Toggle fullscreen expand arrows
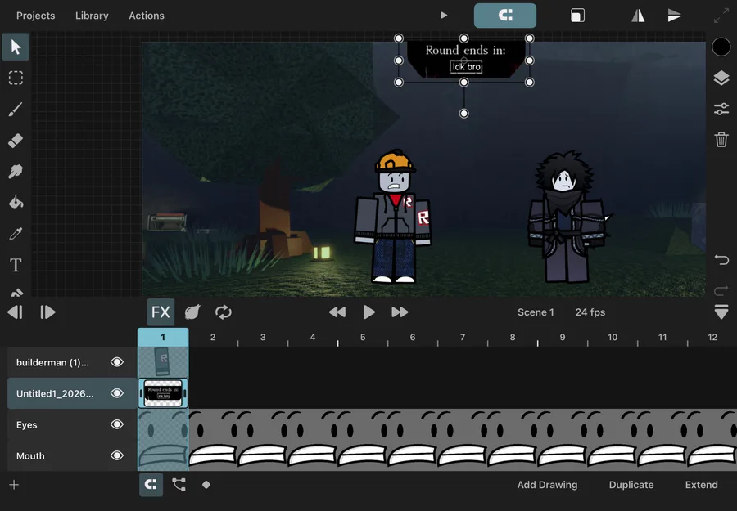 (x=721, y=16)
